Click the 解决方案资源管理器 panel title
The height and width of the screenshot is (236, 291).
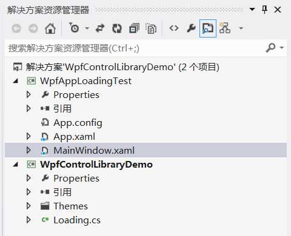[x=48, y=10]
